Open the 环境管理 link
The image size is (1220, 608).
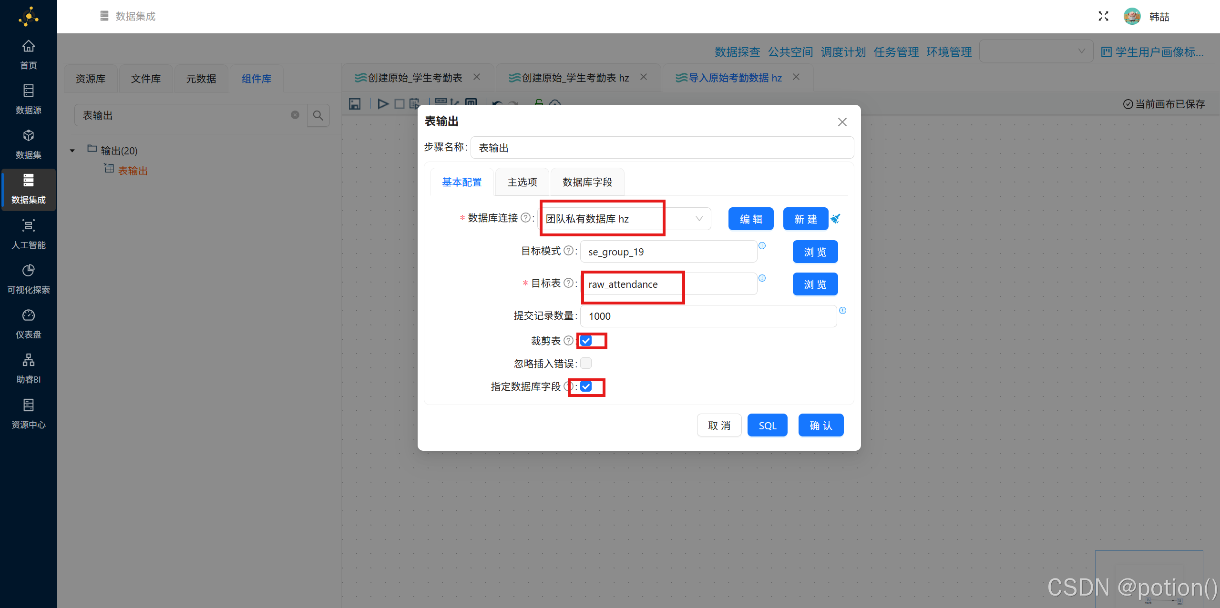click(x=949, y=52)
